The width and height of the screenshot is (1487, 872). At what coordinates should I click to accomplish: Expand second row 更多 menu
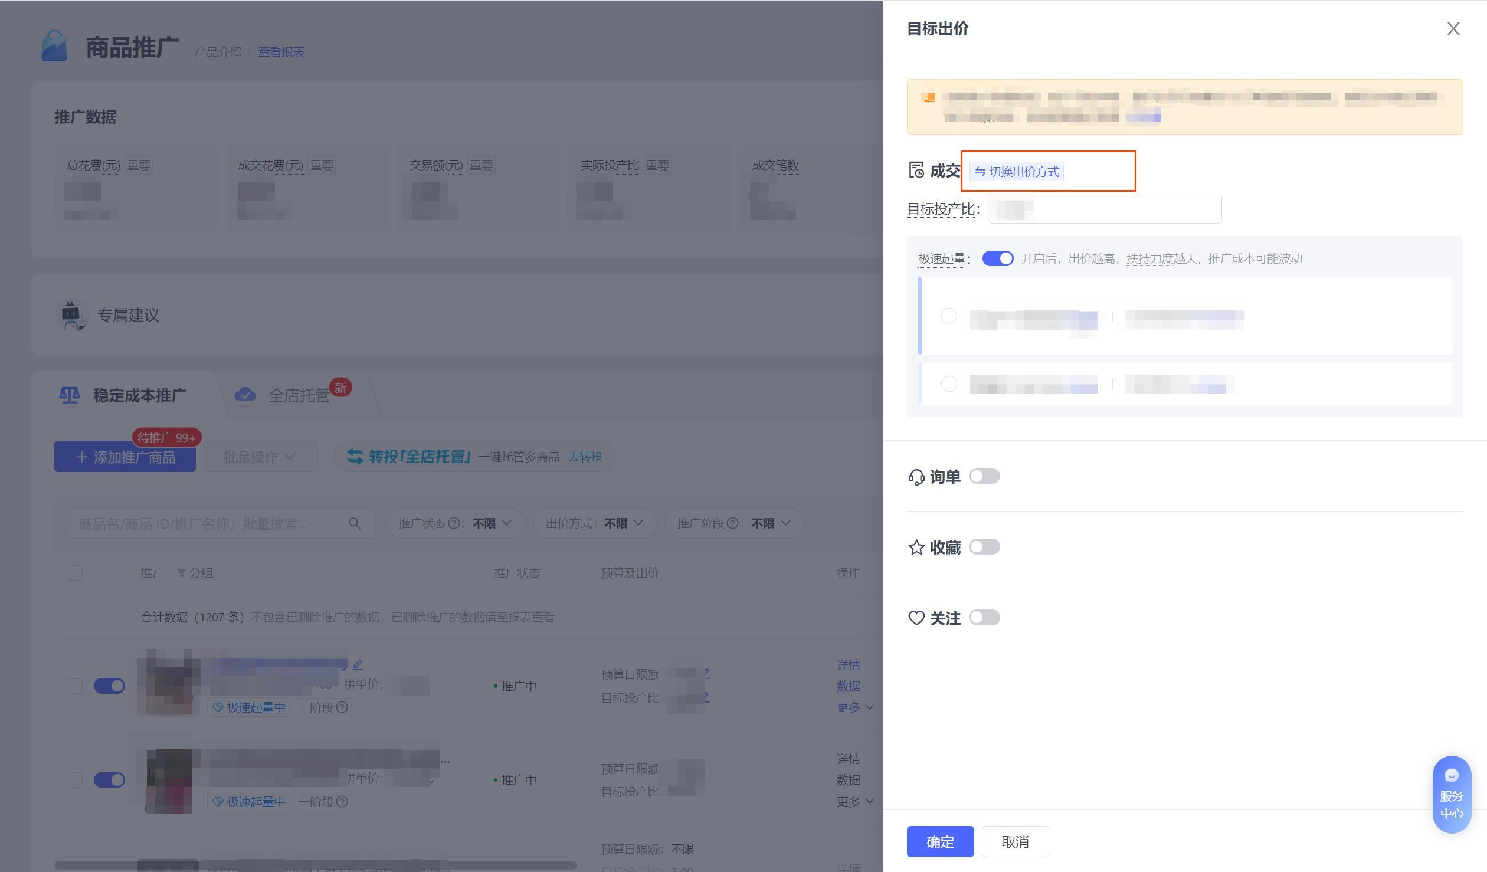click(855, 802)
